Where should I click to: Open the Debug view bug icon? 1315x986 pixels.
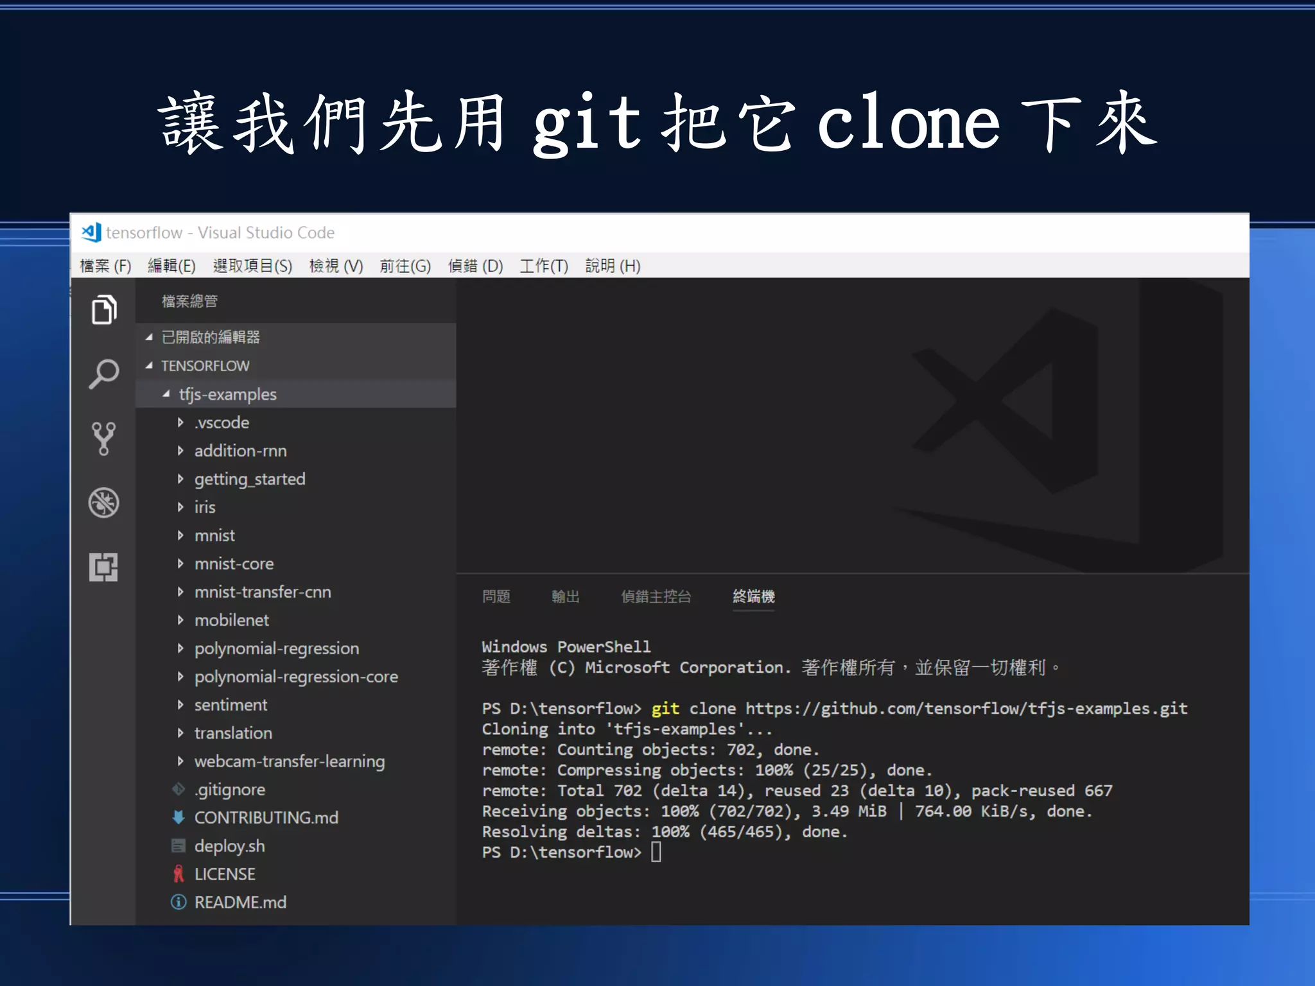[103, 503]
